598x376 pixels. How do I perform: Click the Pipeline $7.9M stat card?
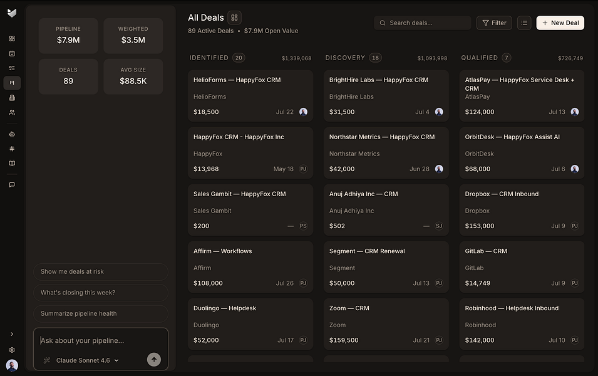click(x=68, y=36)
